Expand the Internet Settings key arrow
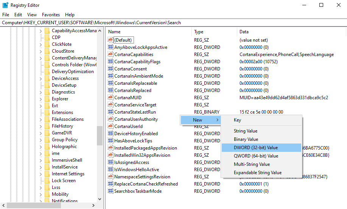Viewport: 347px width, 209px height. (41, 174)
